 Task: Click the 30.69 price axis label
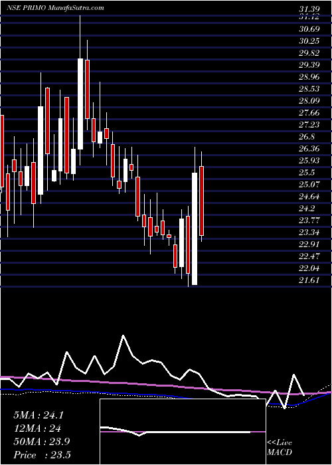click(x=309, y=29)
